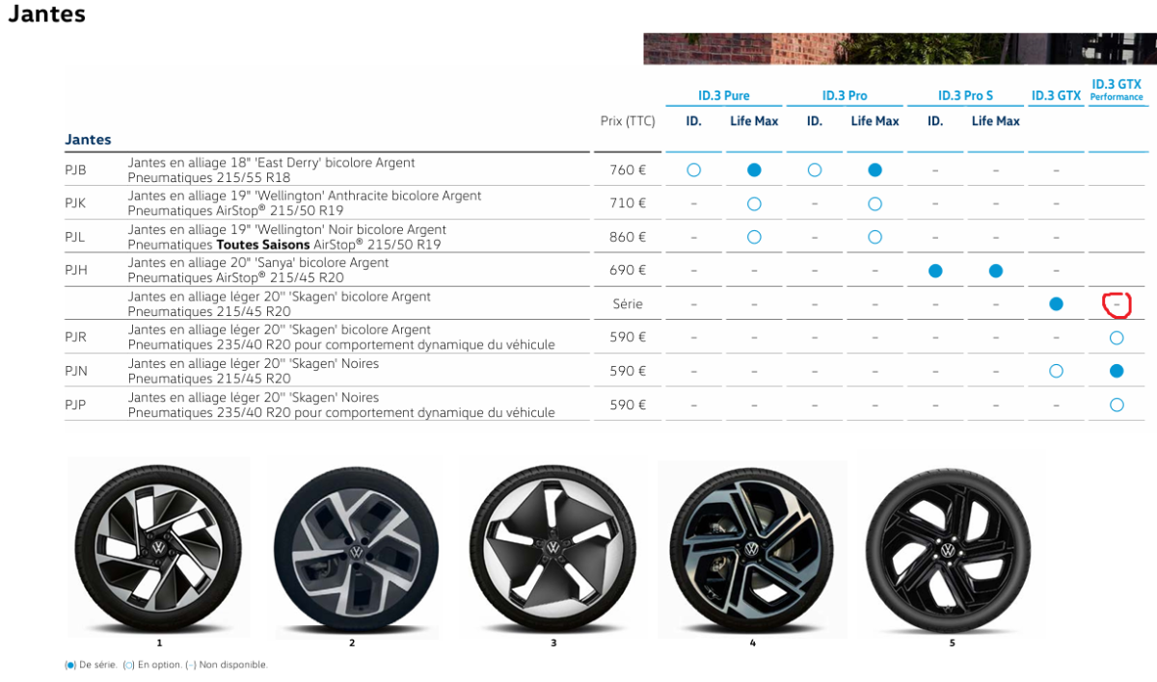
Task: Open wheel thumbnail number 1
Action: click(159, 547)
